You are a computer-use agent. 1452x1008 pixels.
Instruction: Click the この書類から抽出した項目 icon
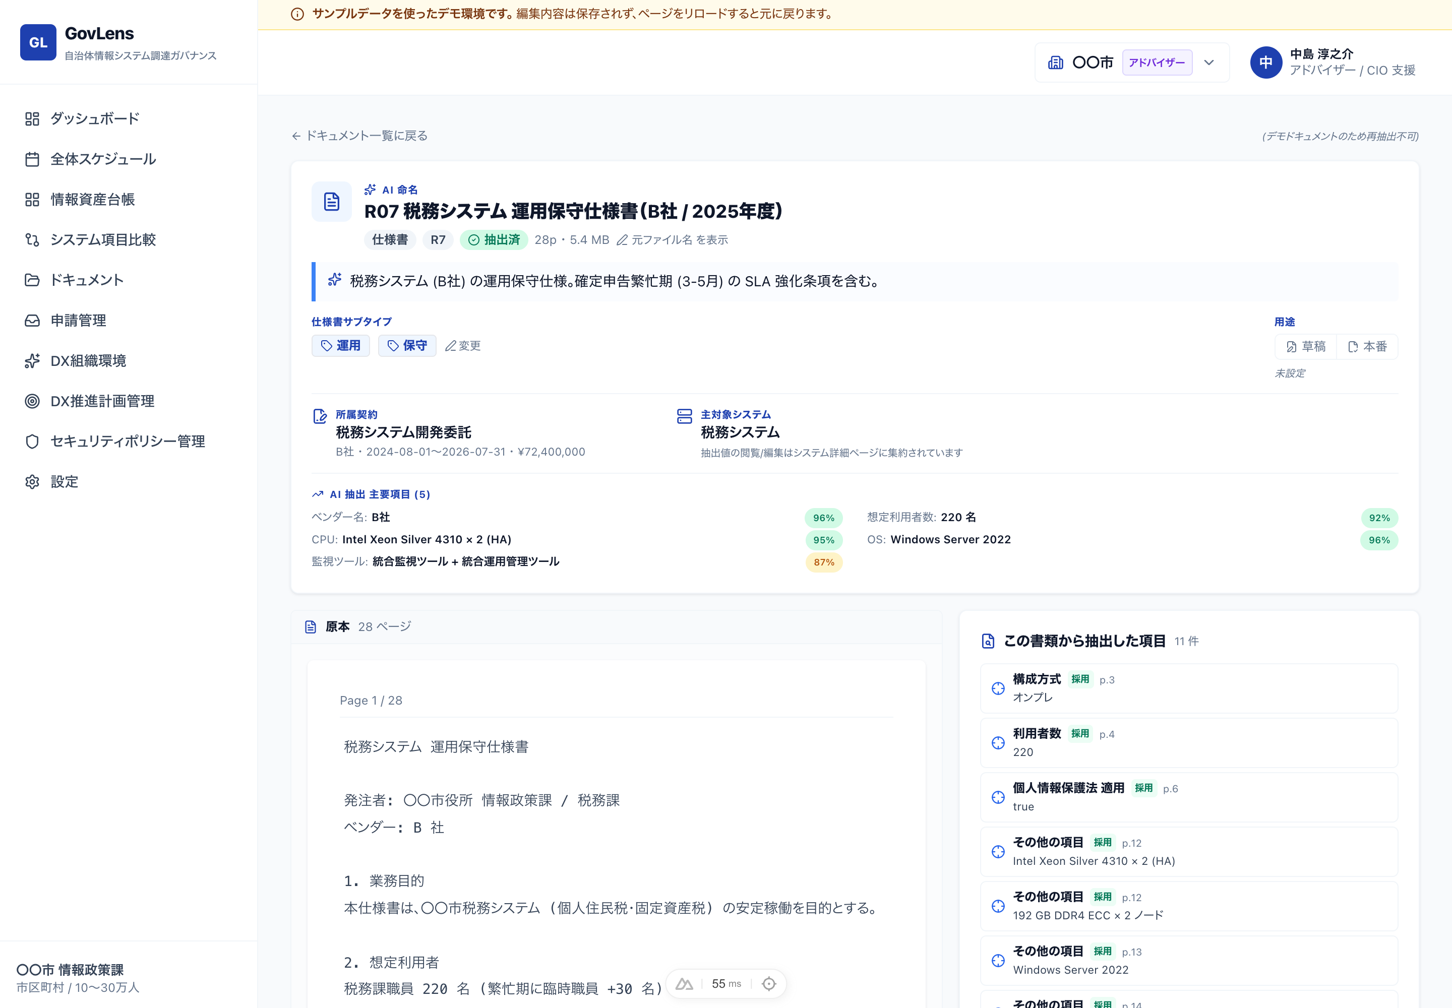(988, 641)
